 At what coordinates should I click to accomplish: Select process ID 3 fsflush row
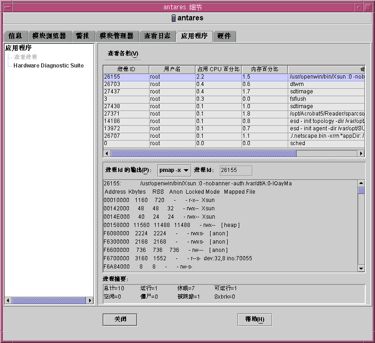pos(234,99)
